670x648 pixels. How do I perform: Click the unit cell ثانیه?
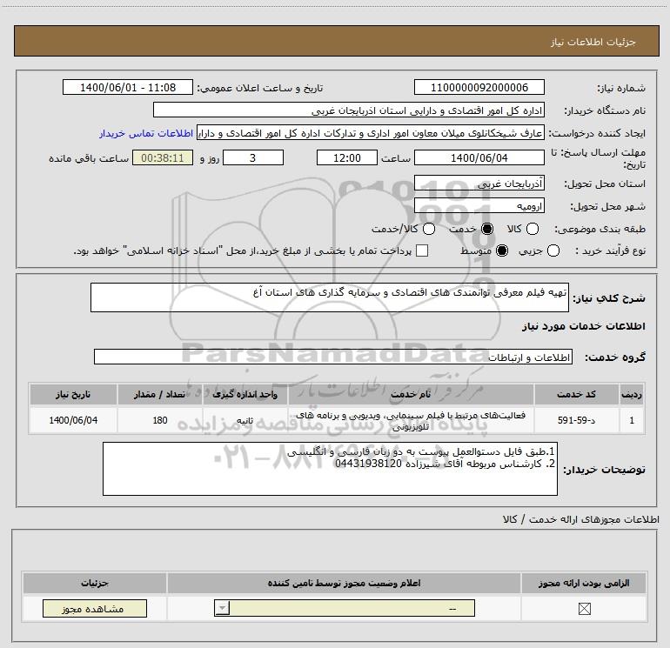click(x=245, y=420)
